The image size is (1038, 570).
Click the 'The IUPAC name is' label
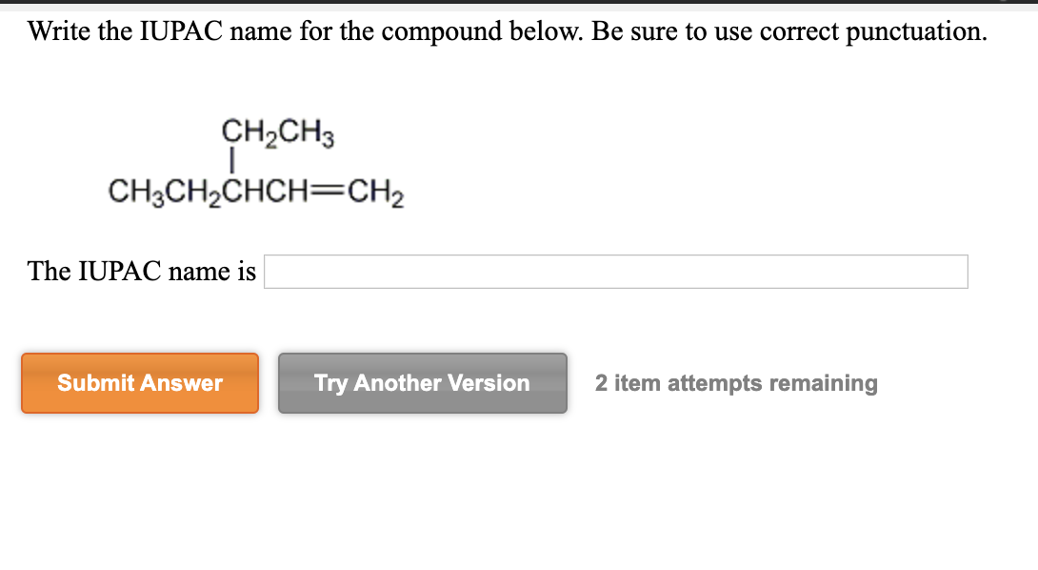[141, 272]
